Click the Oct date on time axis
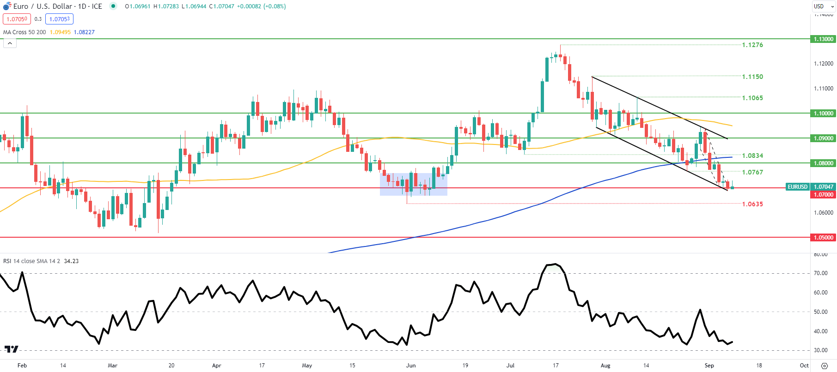Viewport: 837px width, 372px height. coord(804,366)
